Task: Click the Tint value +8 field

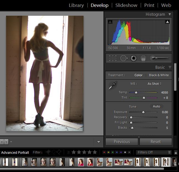Action: (x=165, y=98)
